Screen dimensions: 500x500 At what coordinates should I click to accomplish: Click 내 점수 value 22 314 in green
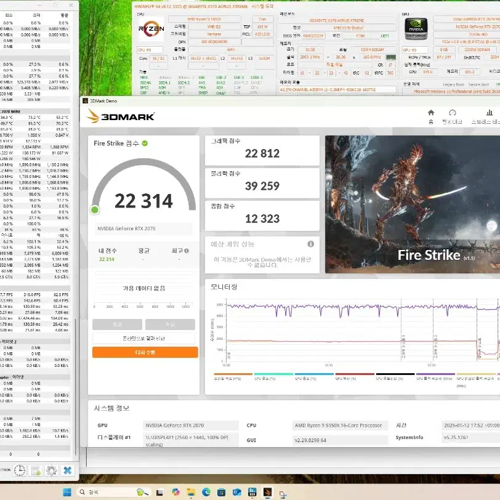click(x=107, y=259)
